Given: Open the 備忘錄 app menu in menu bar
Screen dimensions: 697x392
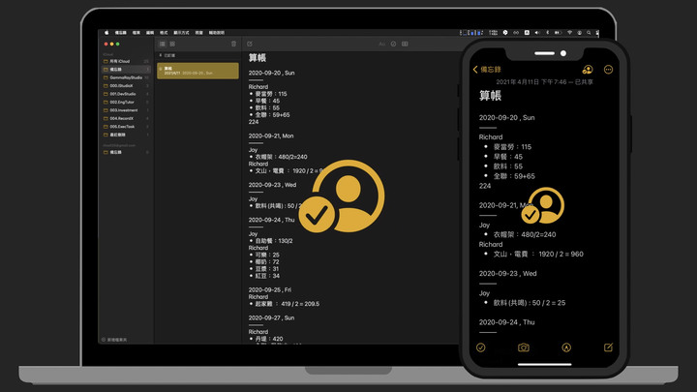Looking at the screenshot, I should (x=120, y=33).
